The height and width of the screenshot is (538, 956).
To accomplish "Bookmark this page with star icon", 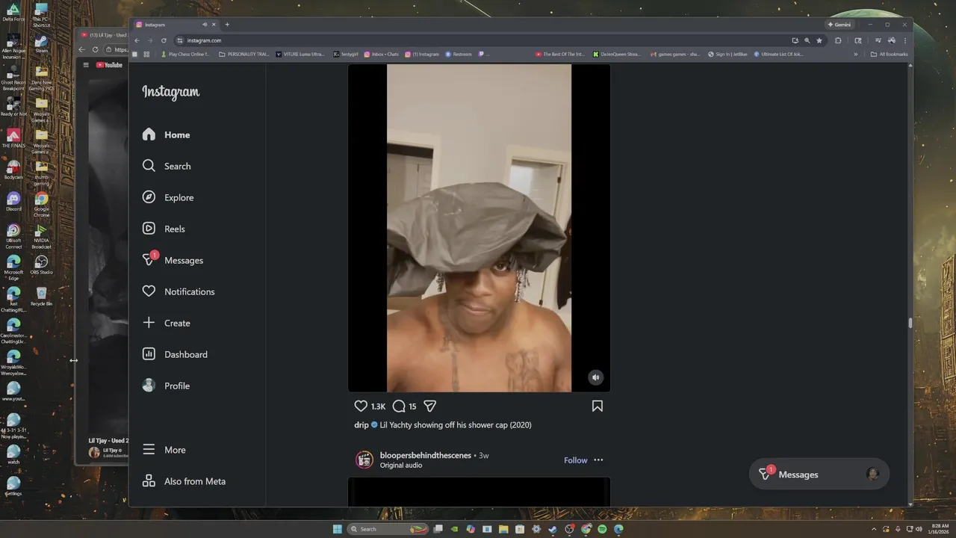I will click(x=819, y=40).
